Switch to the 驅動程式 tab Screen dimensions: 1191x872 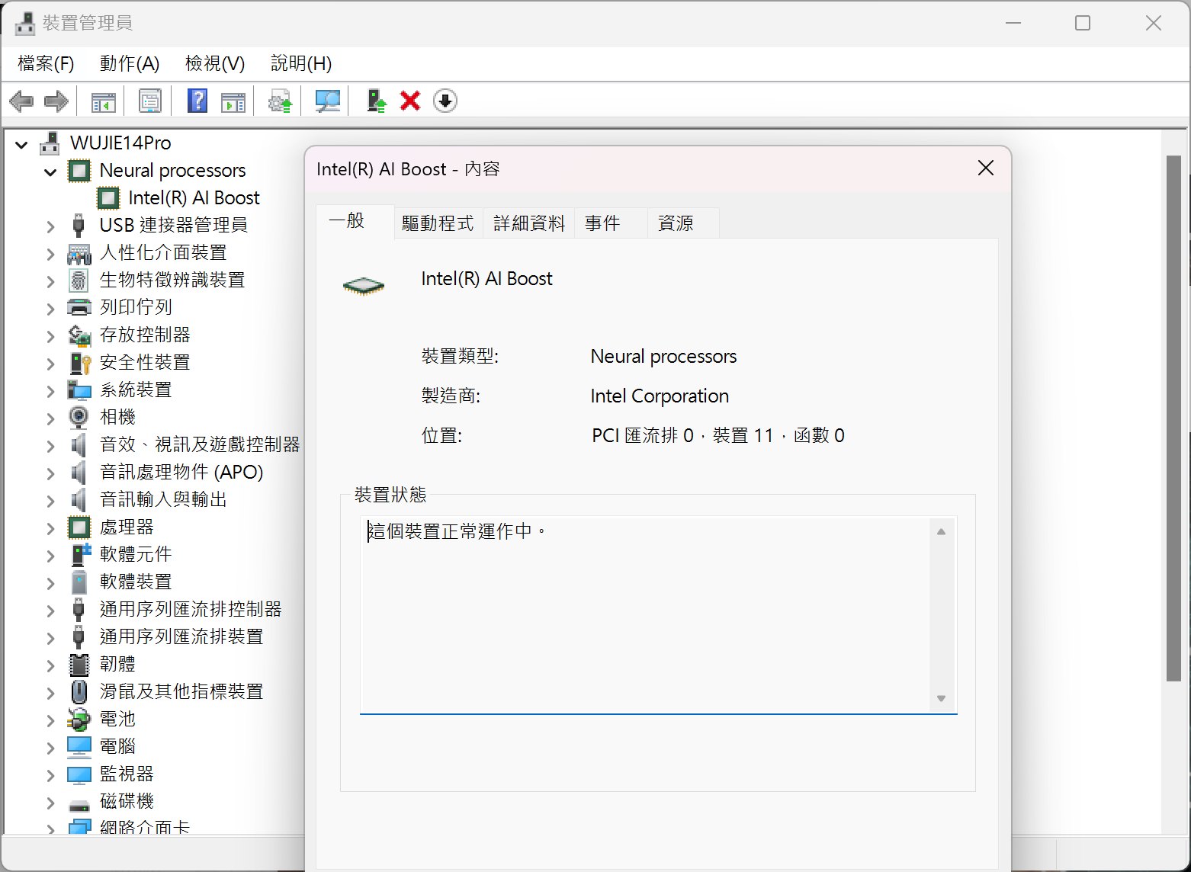[438, 223]
